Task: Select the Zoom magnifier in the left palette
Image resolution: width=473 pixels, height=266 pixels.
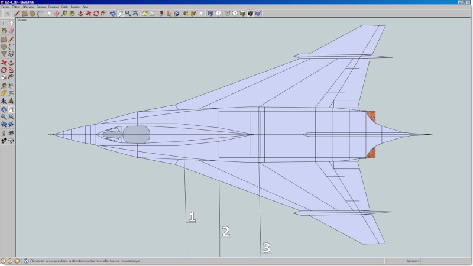Action: tap(4, 117)
